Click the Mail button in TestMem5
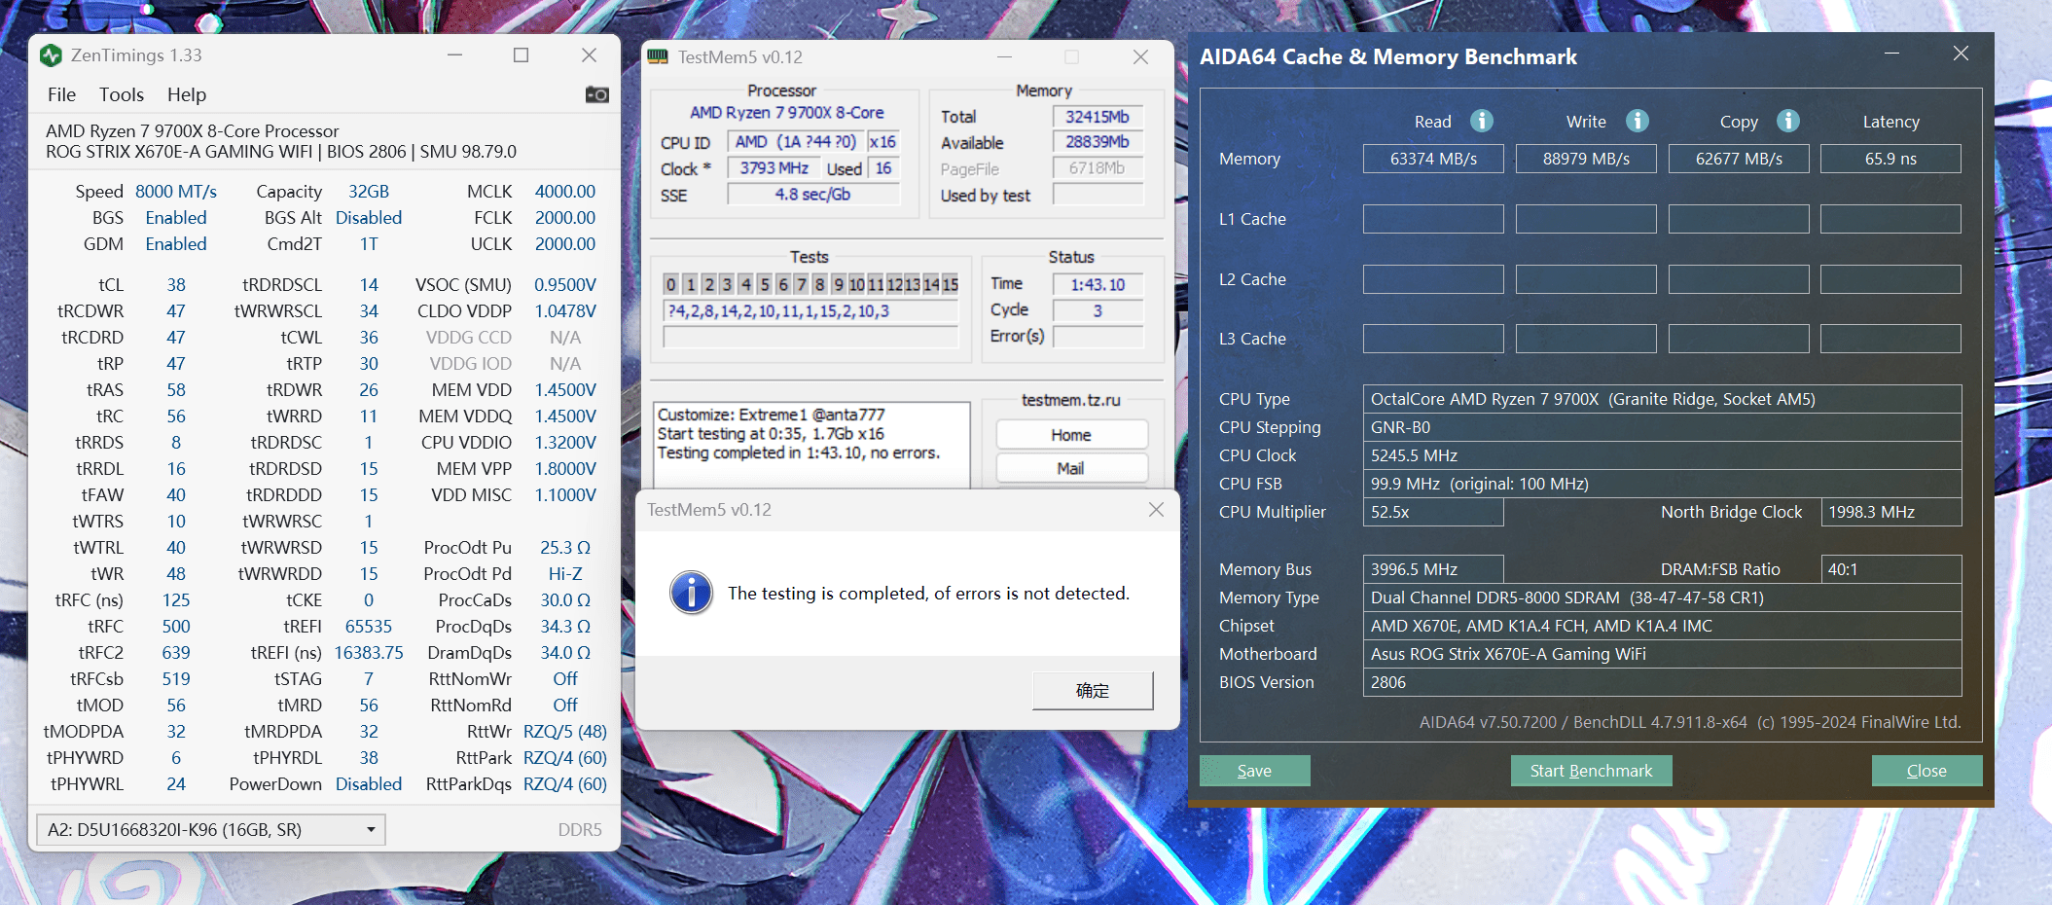The image size is (2052, 905). tap(1070, 468)
